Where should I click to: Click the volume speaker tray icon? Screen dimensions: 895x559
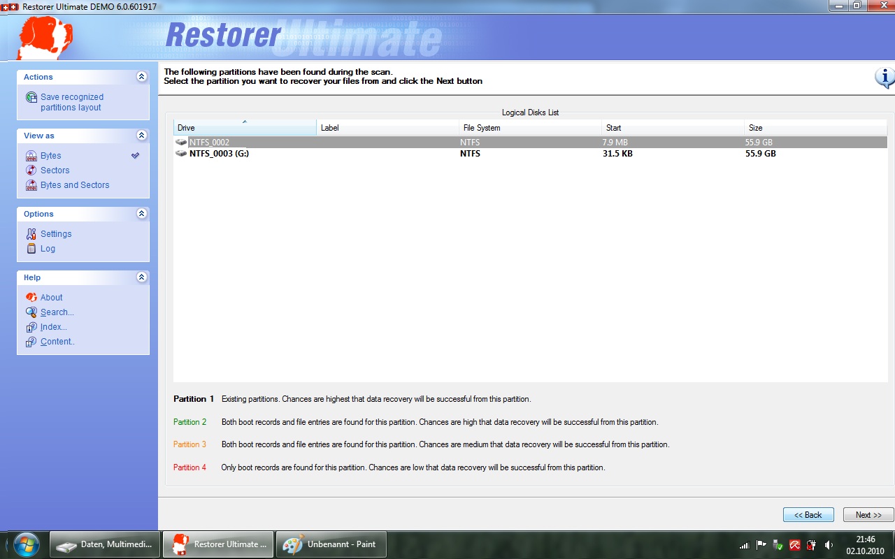(x=829, y=545)
